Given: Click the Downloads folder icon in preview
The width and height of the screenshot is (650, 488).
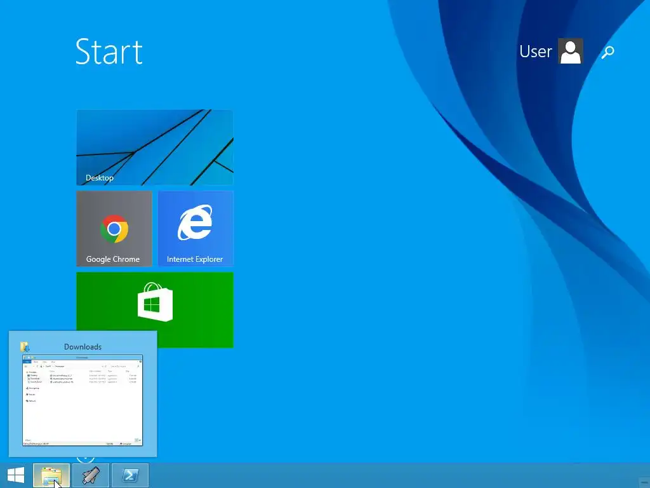Looking at the screenshot, I should 25,346.
